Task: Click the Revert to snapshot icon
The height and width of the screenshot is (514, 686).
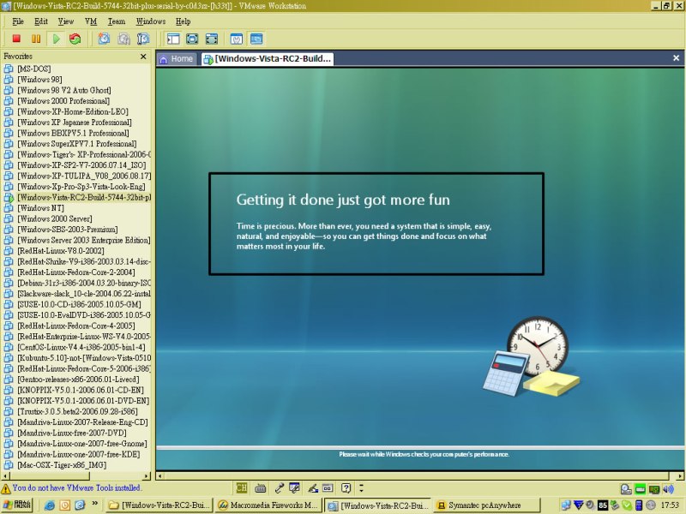Action: click(123, 39)
